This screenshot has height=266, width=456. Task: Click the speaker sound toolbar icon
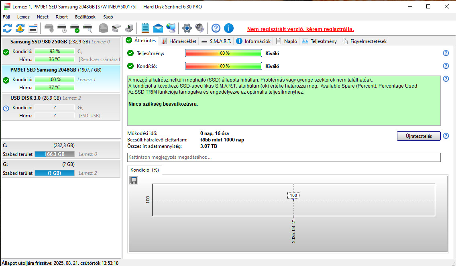pos(200,28)
